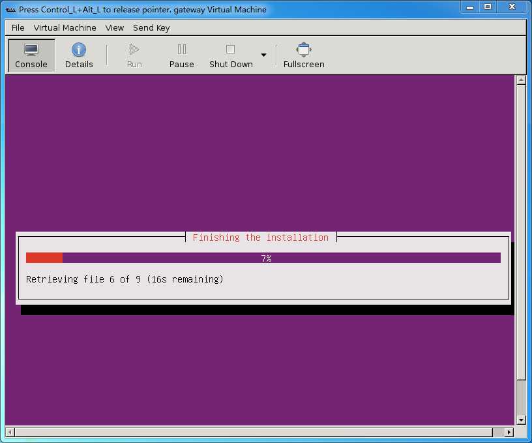Image resolution: width=532 pixels, height=443 pixels.
Task: Shut Down the virtual machine
Action: (231, 55)
